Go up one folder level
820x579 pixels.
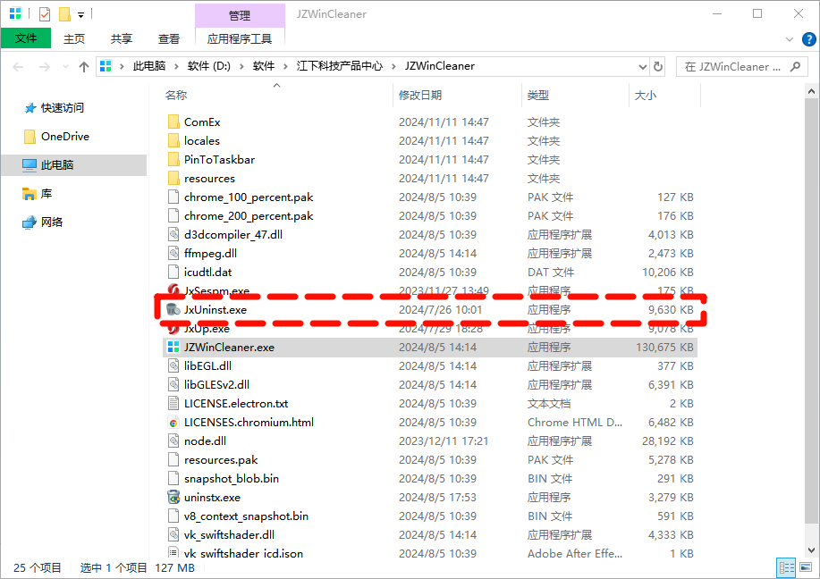[84, 67]
